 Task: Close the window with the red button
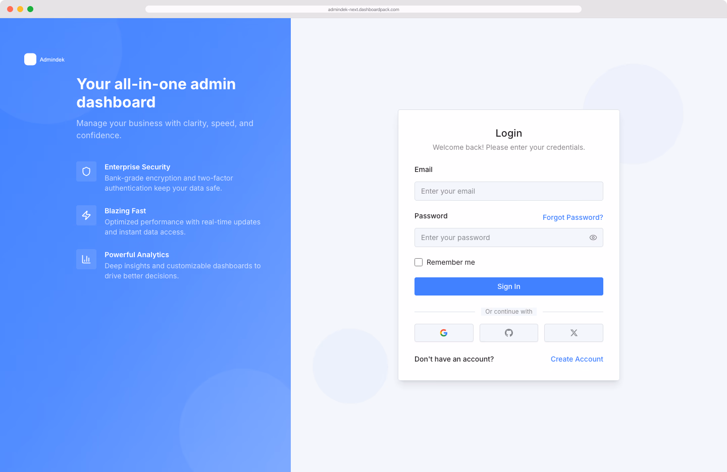10,9
